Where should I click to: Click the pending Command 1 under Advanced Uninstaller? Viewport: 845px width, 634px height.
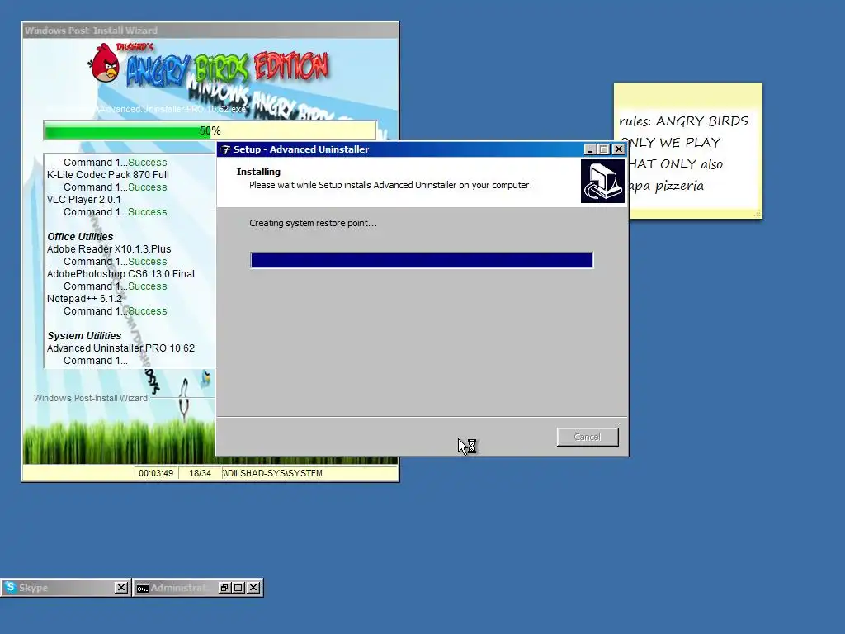click(x=96, y=361)
